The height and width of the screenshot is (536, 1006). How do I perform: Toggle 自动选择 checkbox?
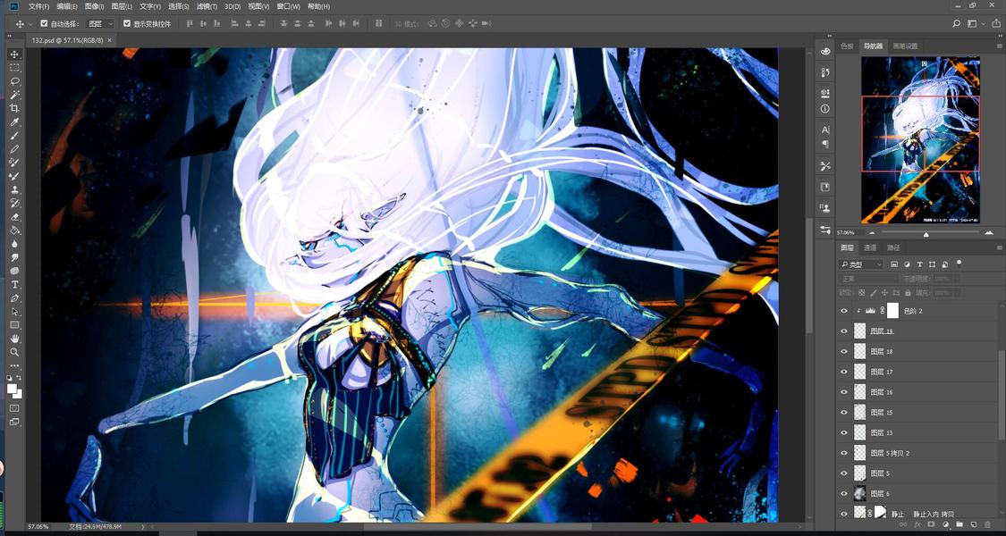click(44, 24)
